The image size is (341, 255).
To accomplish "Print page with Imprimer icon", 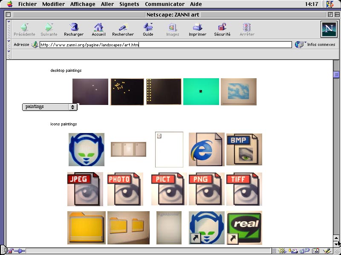I will 197,29.
